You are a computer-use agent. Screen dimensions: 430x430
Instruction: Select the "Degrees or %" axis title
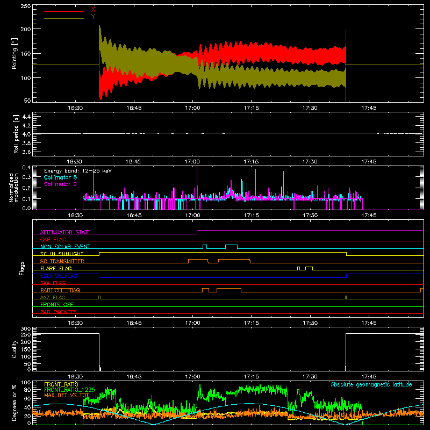pyautogui.click(x=15, y=403)
